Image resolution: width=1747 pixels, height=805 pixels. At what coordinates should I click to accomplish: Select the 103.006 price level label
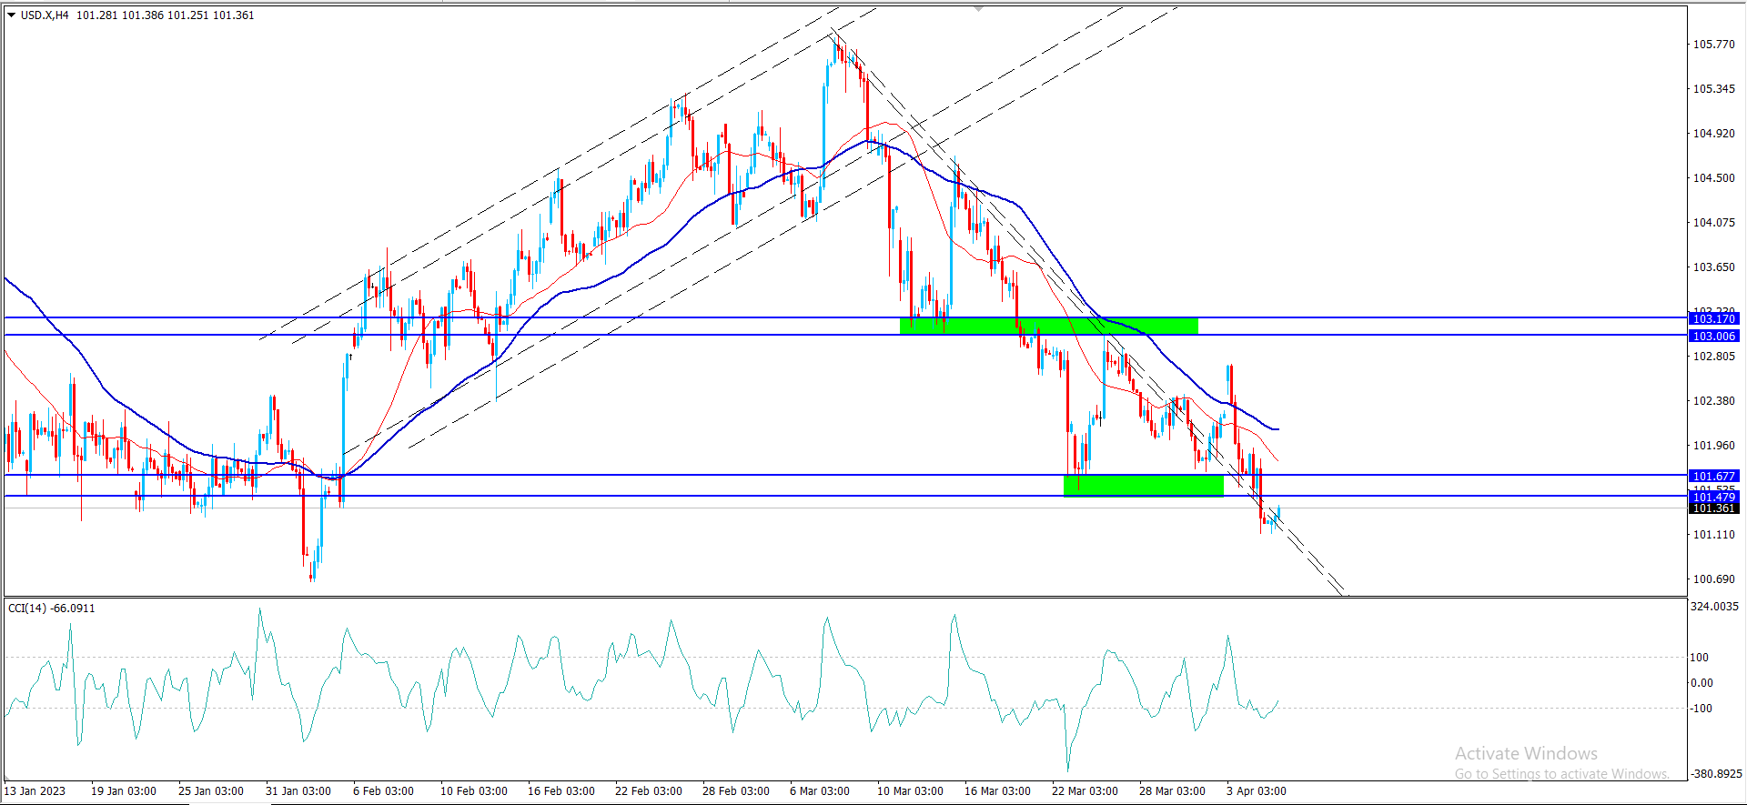click(1713, 336)
